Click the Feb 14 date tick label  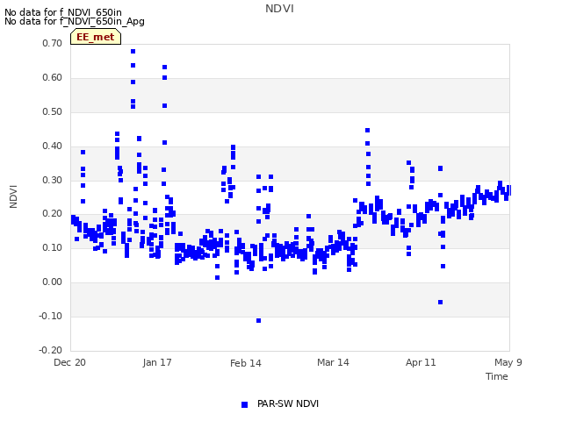pyautogui.click(x=246, y=363)
